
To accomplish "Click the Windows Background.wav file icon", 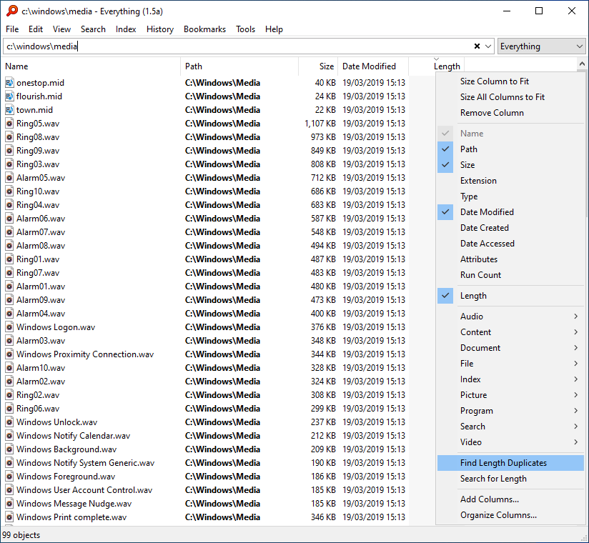I will coord(9,449).
